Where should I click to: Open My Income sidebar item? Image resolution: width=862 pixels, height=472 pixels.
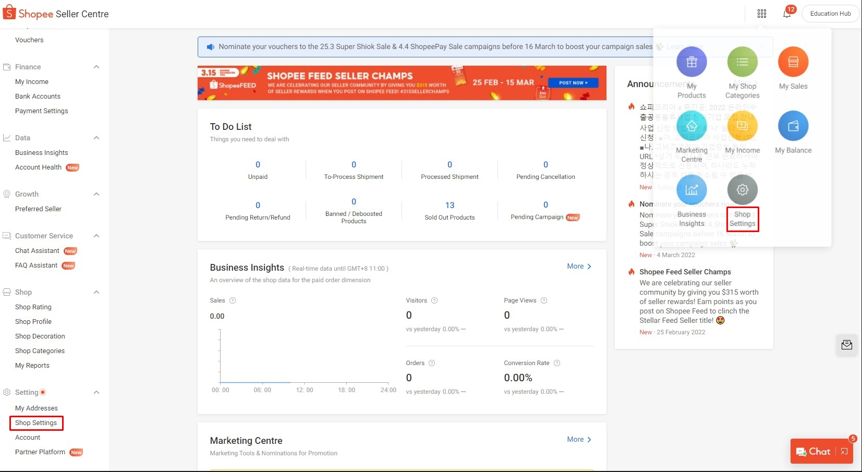coord(32,82)
